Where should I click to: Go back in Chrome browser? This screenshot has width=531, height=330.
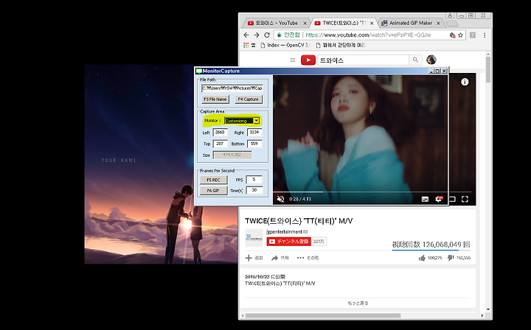click(x=246, y=35)
